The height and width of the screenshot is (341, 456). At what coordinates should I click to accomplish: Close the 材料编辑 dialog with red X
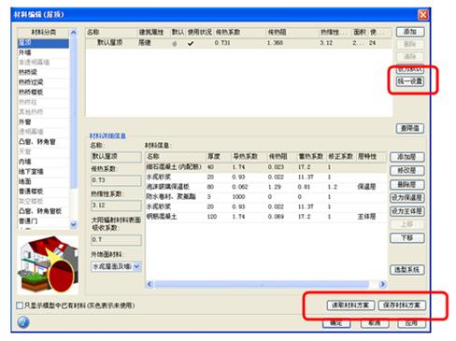pyautogui.click(x=423, y=15)
